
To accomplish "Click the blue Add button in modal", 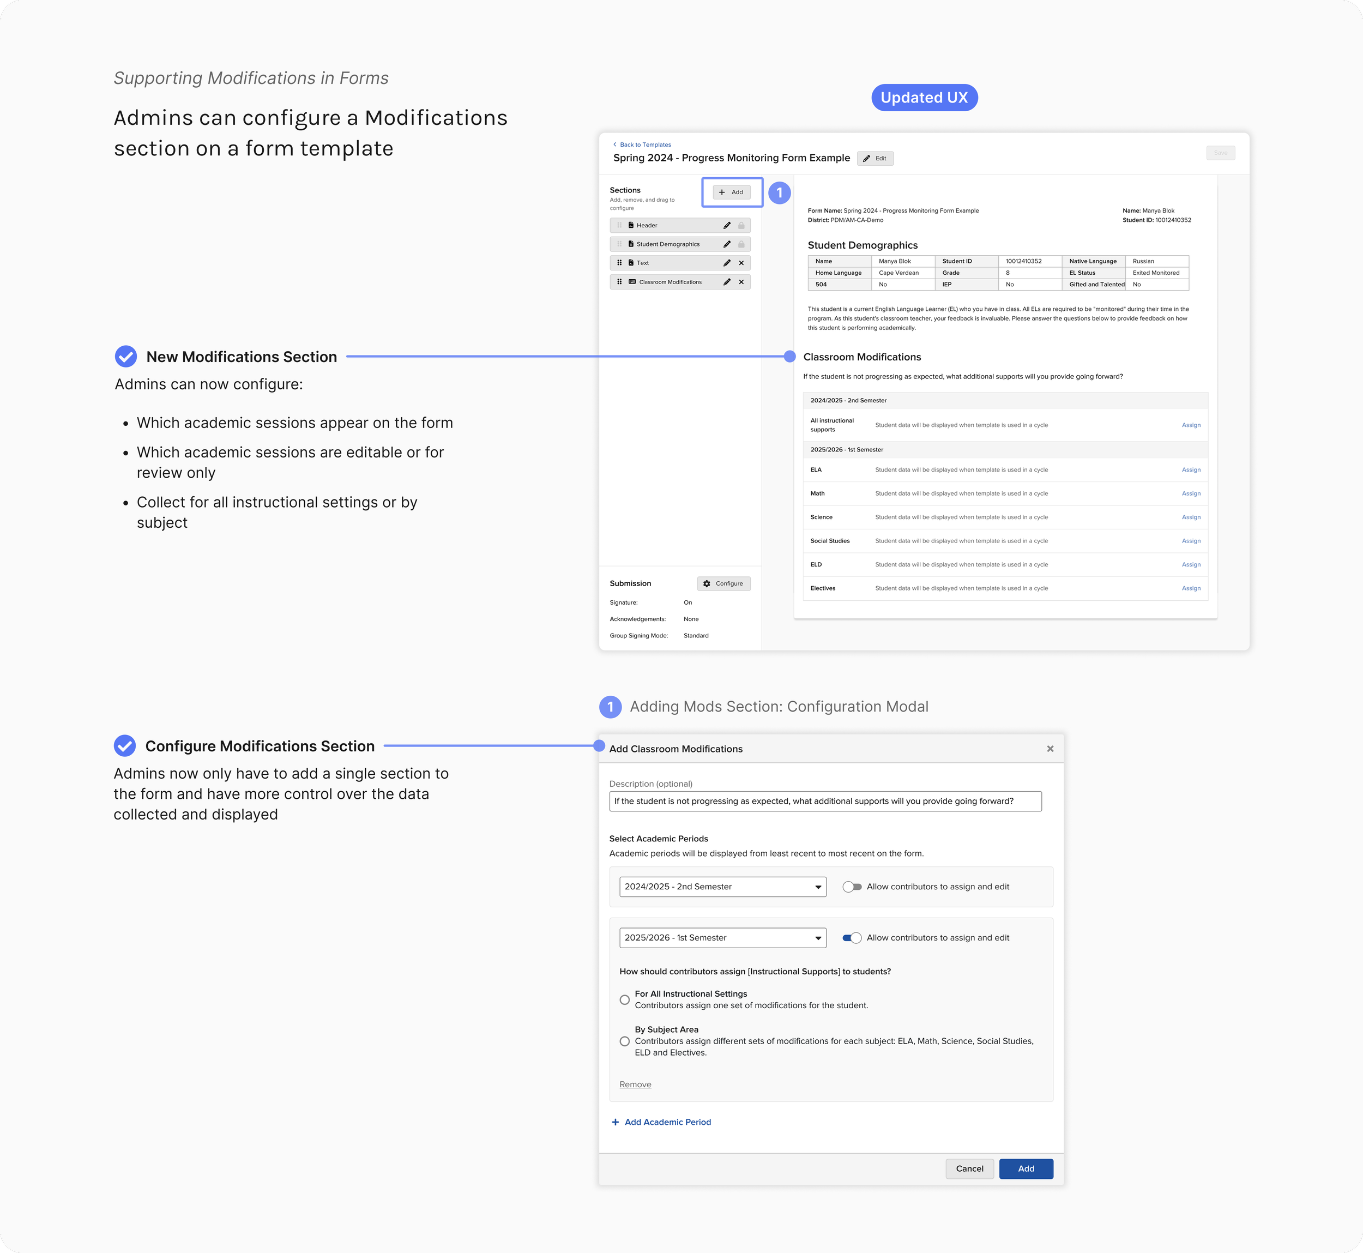I will [x=1026, y=1168].
